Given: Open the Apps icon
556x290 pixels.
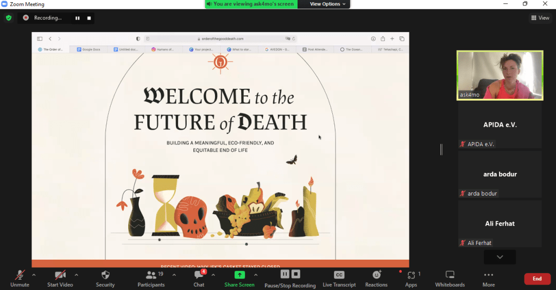Looking at the screenshot, I should point(411,275).
